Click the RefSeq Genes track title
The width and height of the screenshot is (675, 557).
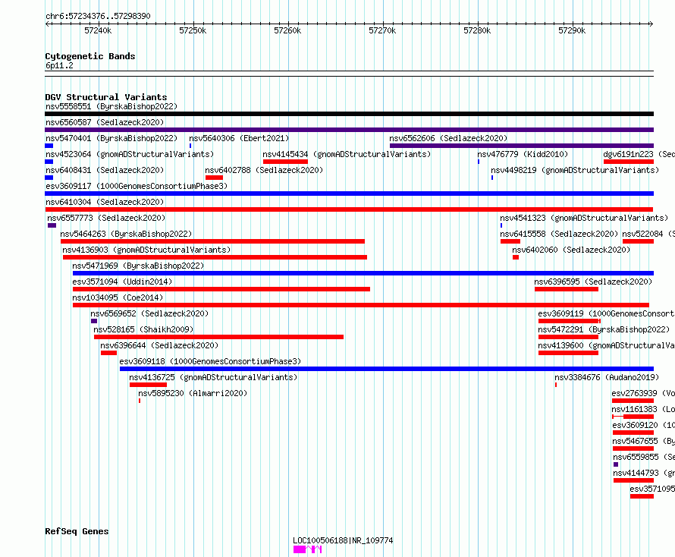click(x=77, y=531)
